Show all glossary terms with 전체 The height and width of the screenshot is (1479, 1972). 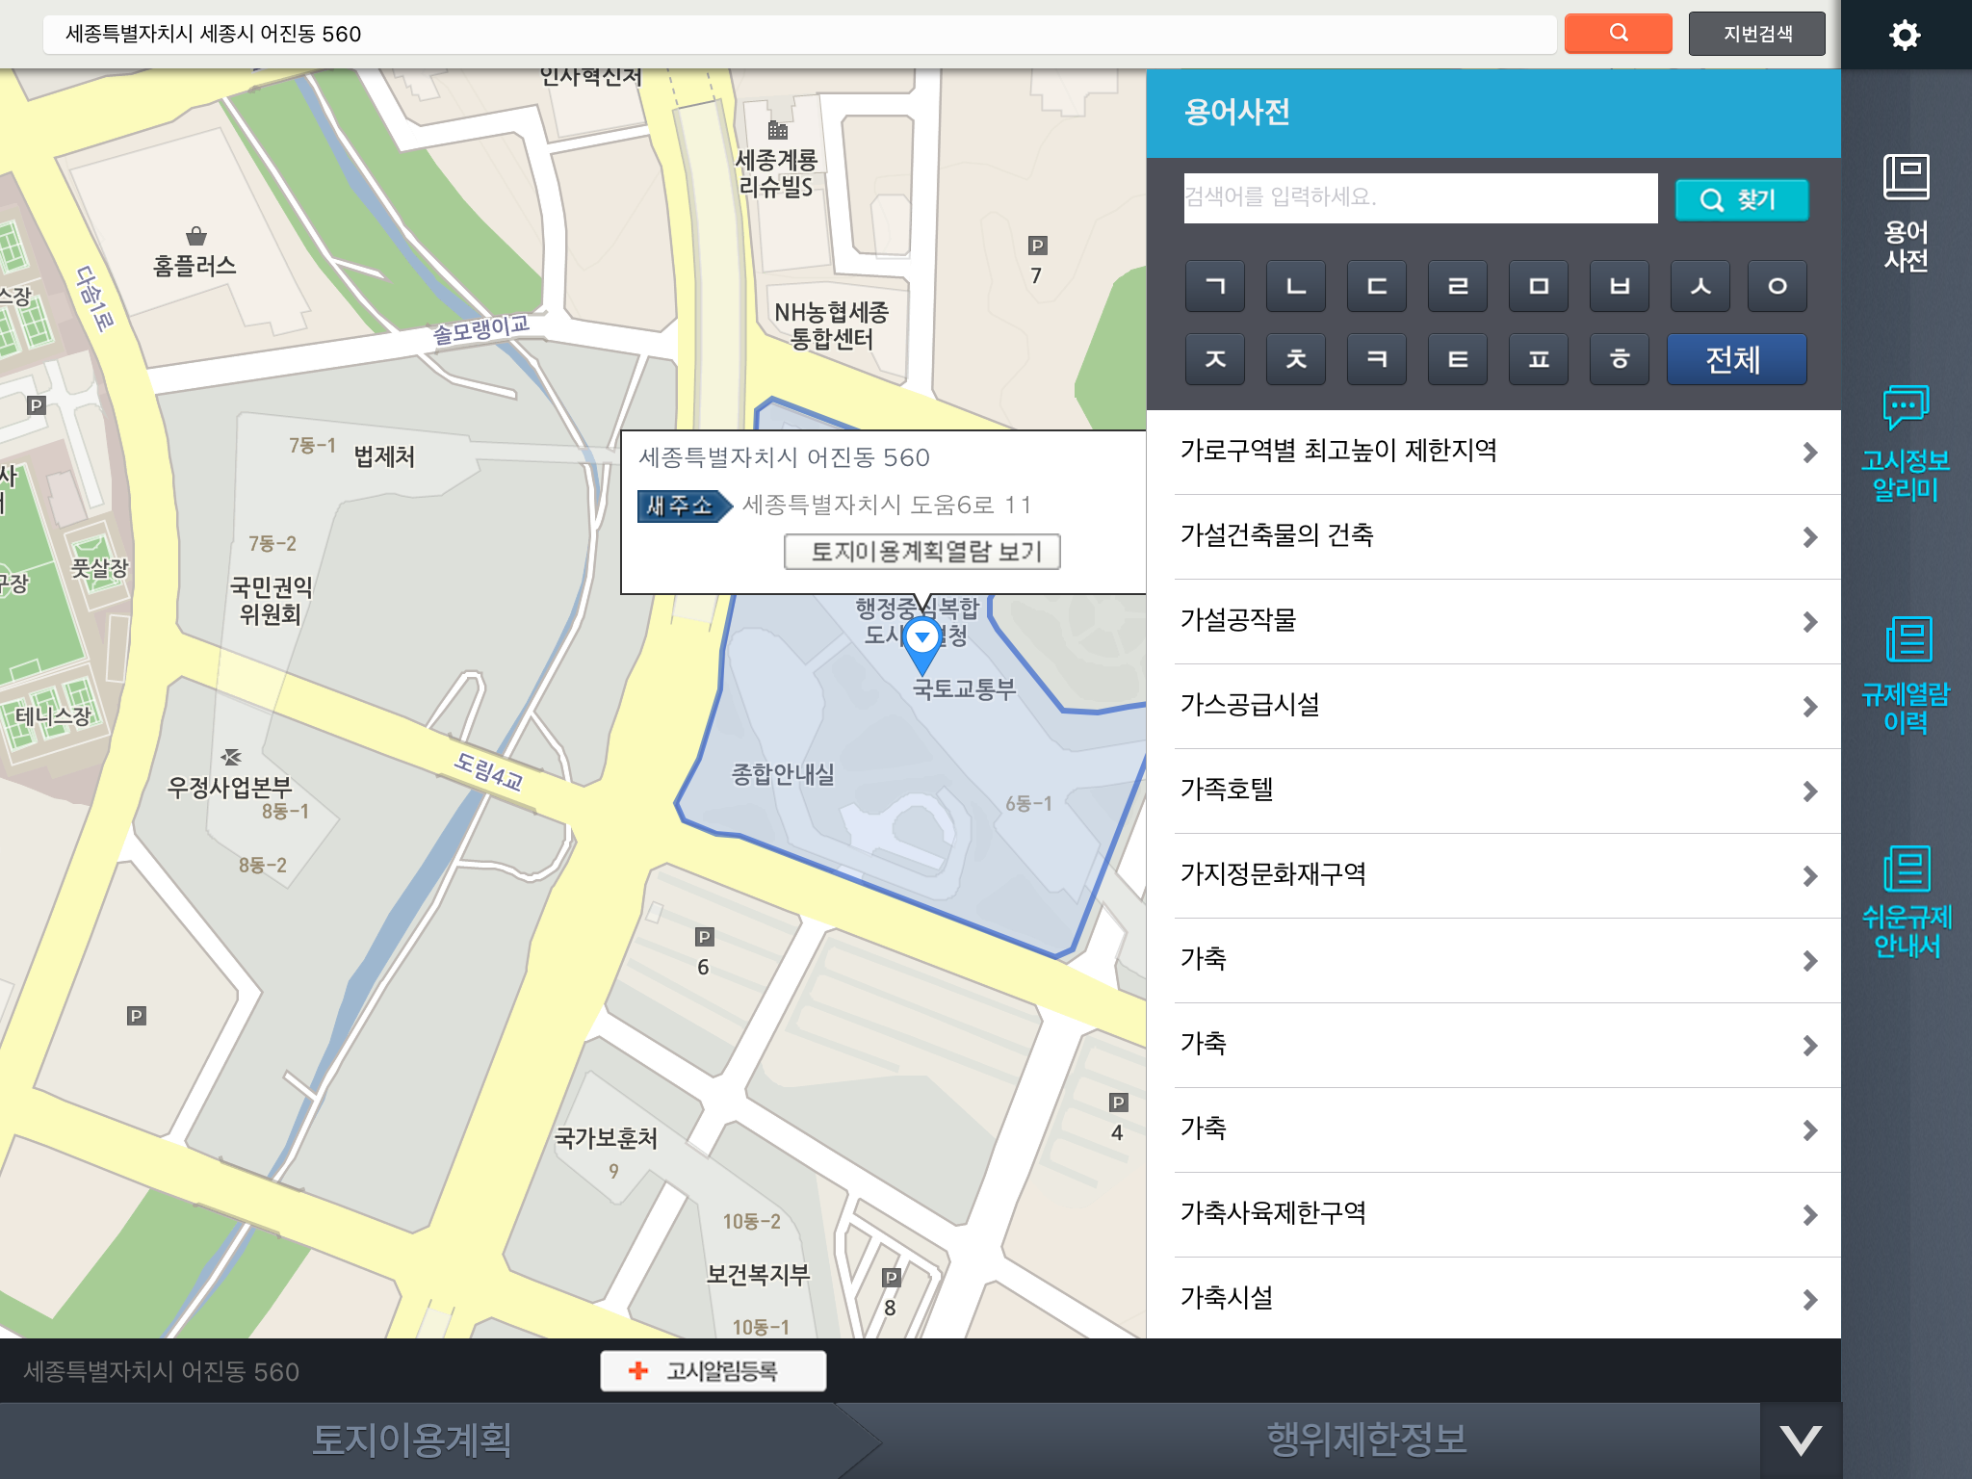tap(1737, 359)
